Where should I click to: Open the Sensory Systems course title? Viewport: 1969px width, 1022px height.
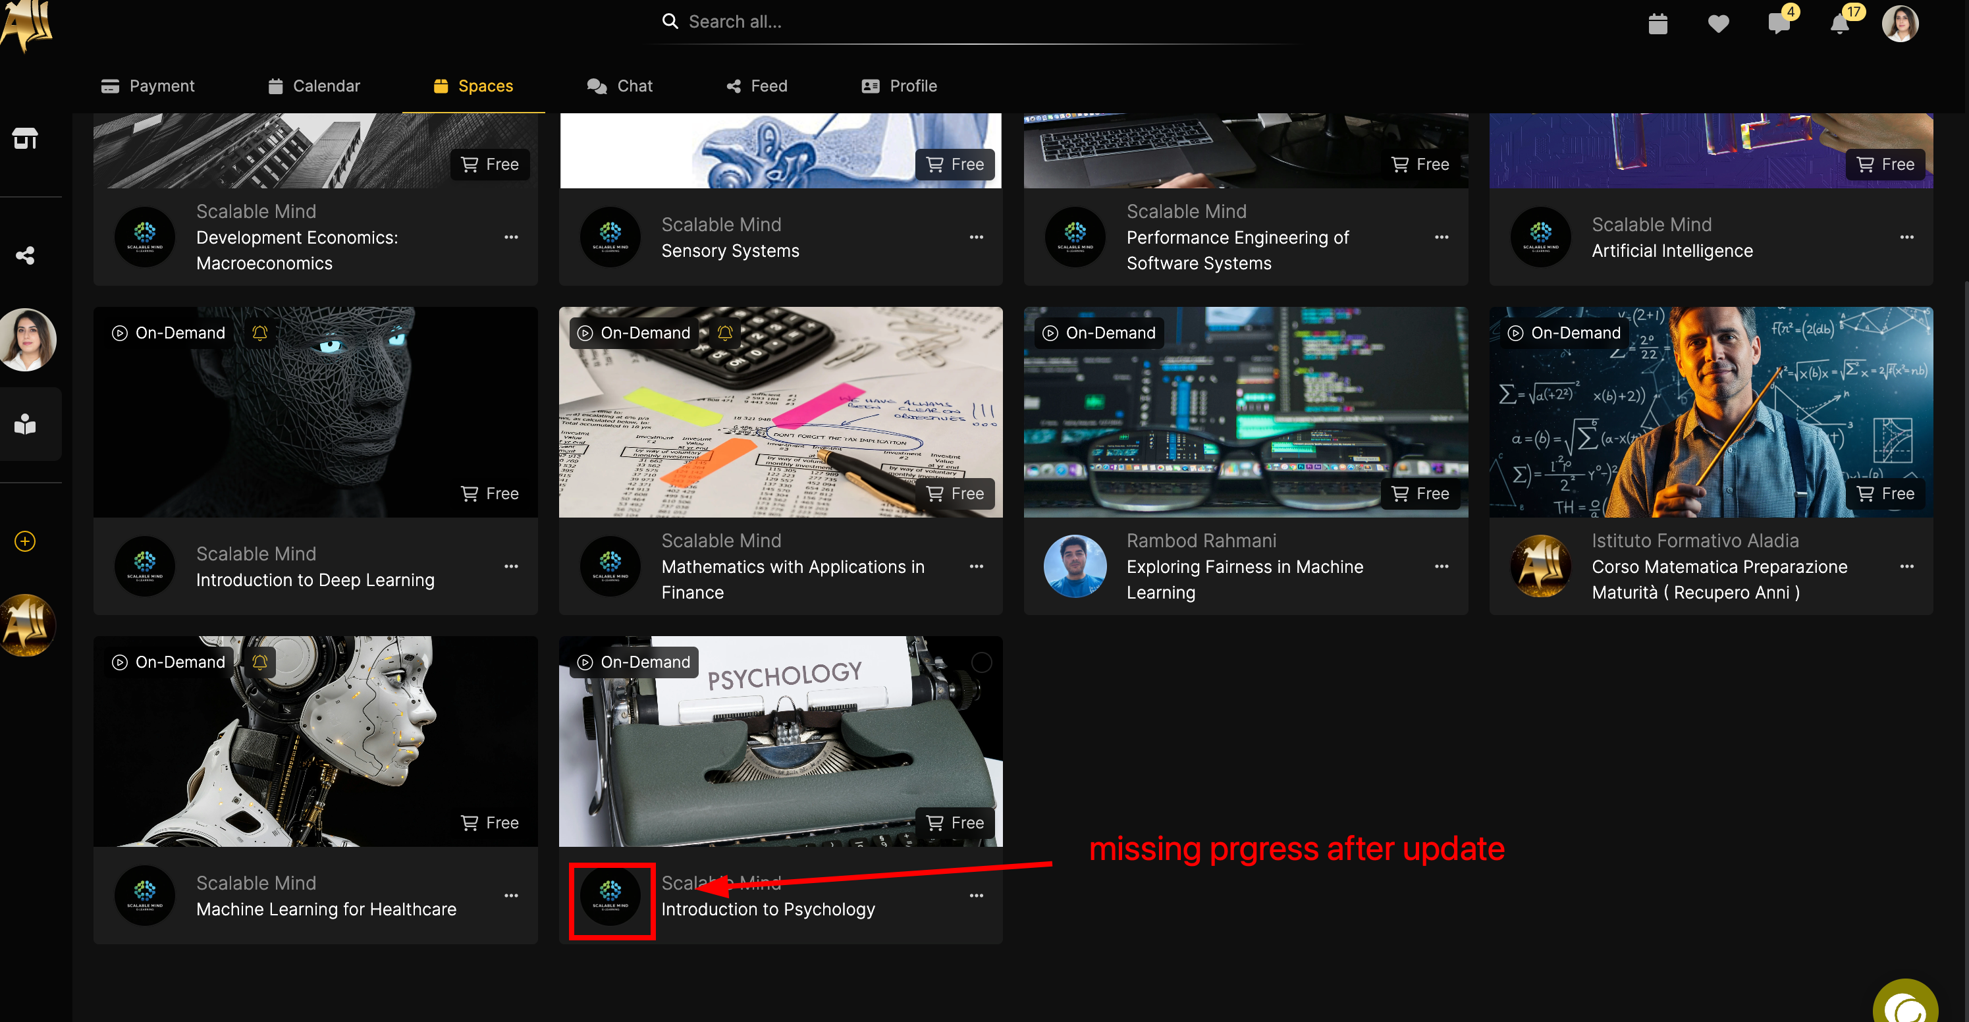[x=730, y=251]
